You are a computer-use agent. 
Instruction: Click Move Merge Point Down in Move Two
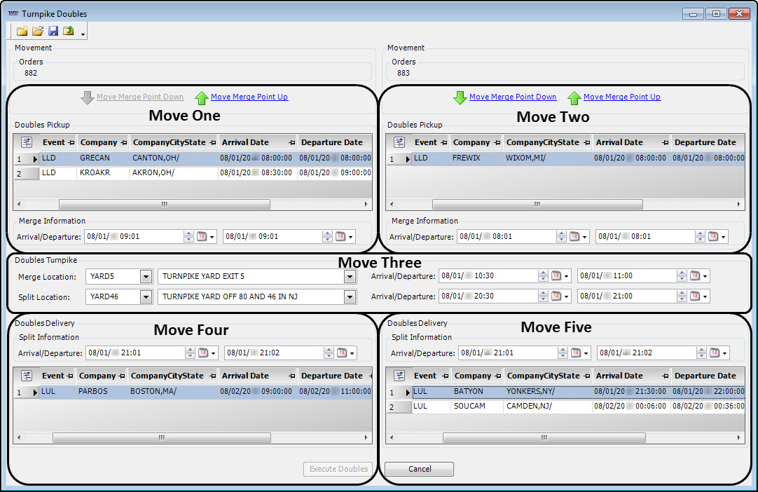pyautogui.click(x=513, y=97)
